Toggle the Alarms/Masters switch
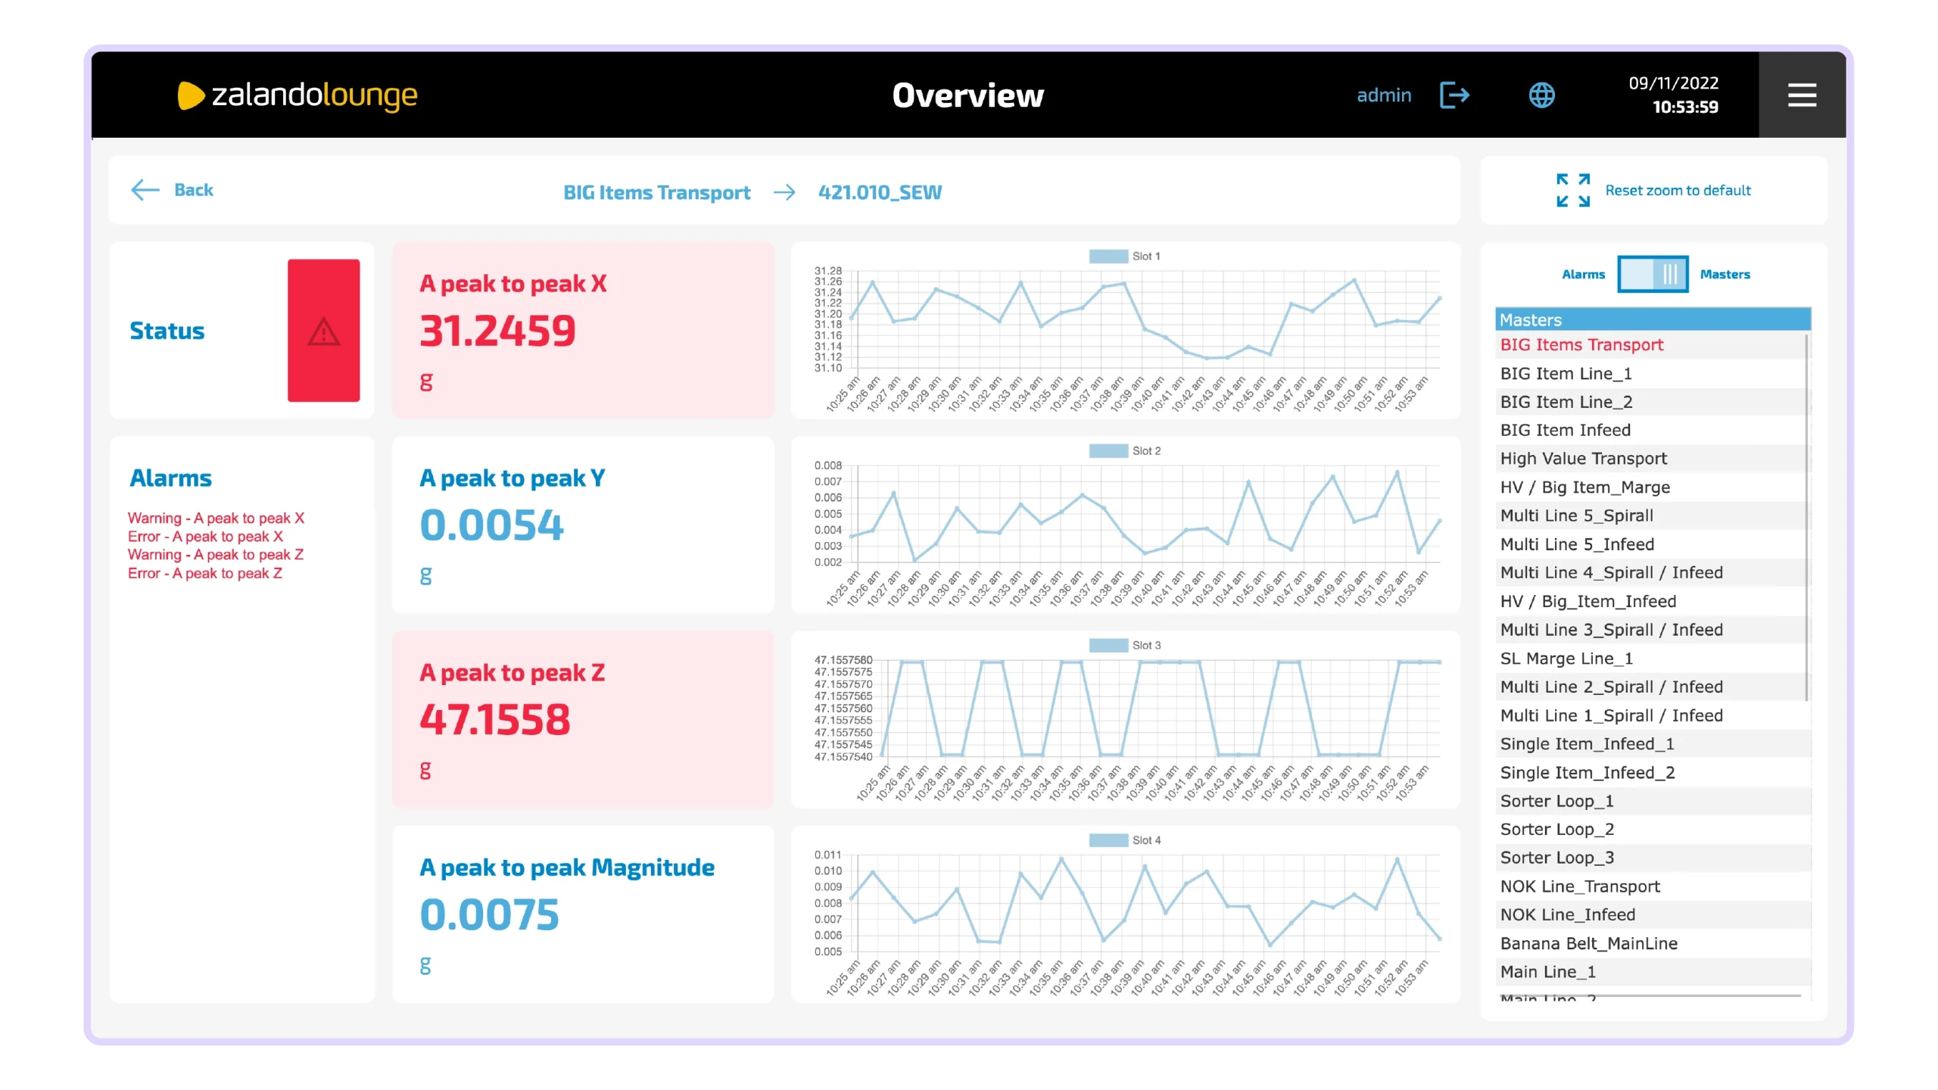1938x1090 pixels. coord(1652,274)
